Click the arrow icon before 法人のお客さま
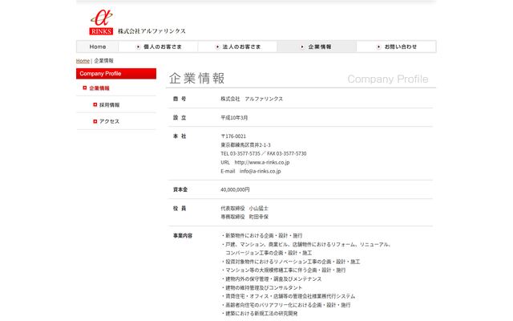Viewport: 513px width, 321px height. [217, 47]
